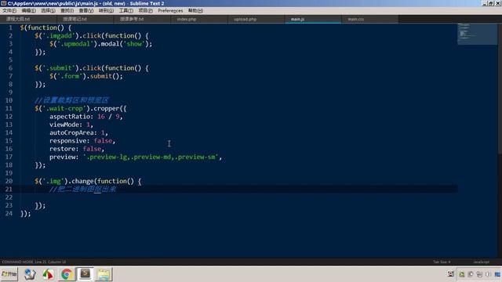Change the JavaScript syntax selector
This screenshot has width=502, height=282.
pyautogui.click(x=481, y=262)
